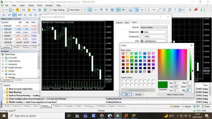This screenshot has height=119, width=212.
Task: Expand the Indicators node in Navigator
Action: click(3, 64)
